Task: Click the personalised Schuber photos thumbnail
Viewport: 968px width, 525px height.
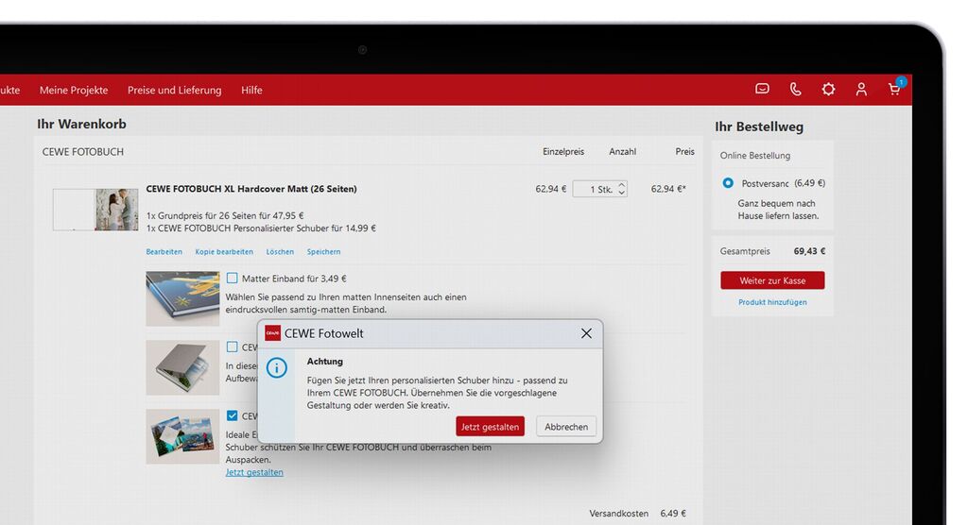Action: click(182, 436)
